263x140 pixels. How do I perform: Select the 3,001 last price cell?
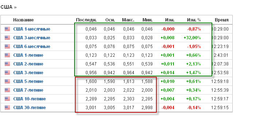pos(91,107)
